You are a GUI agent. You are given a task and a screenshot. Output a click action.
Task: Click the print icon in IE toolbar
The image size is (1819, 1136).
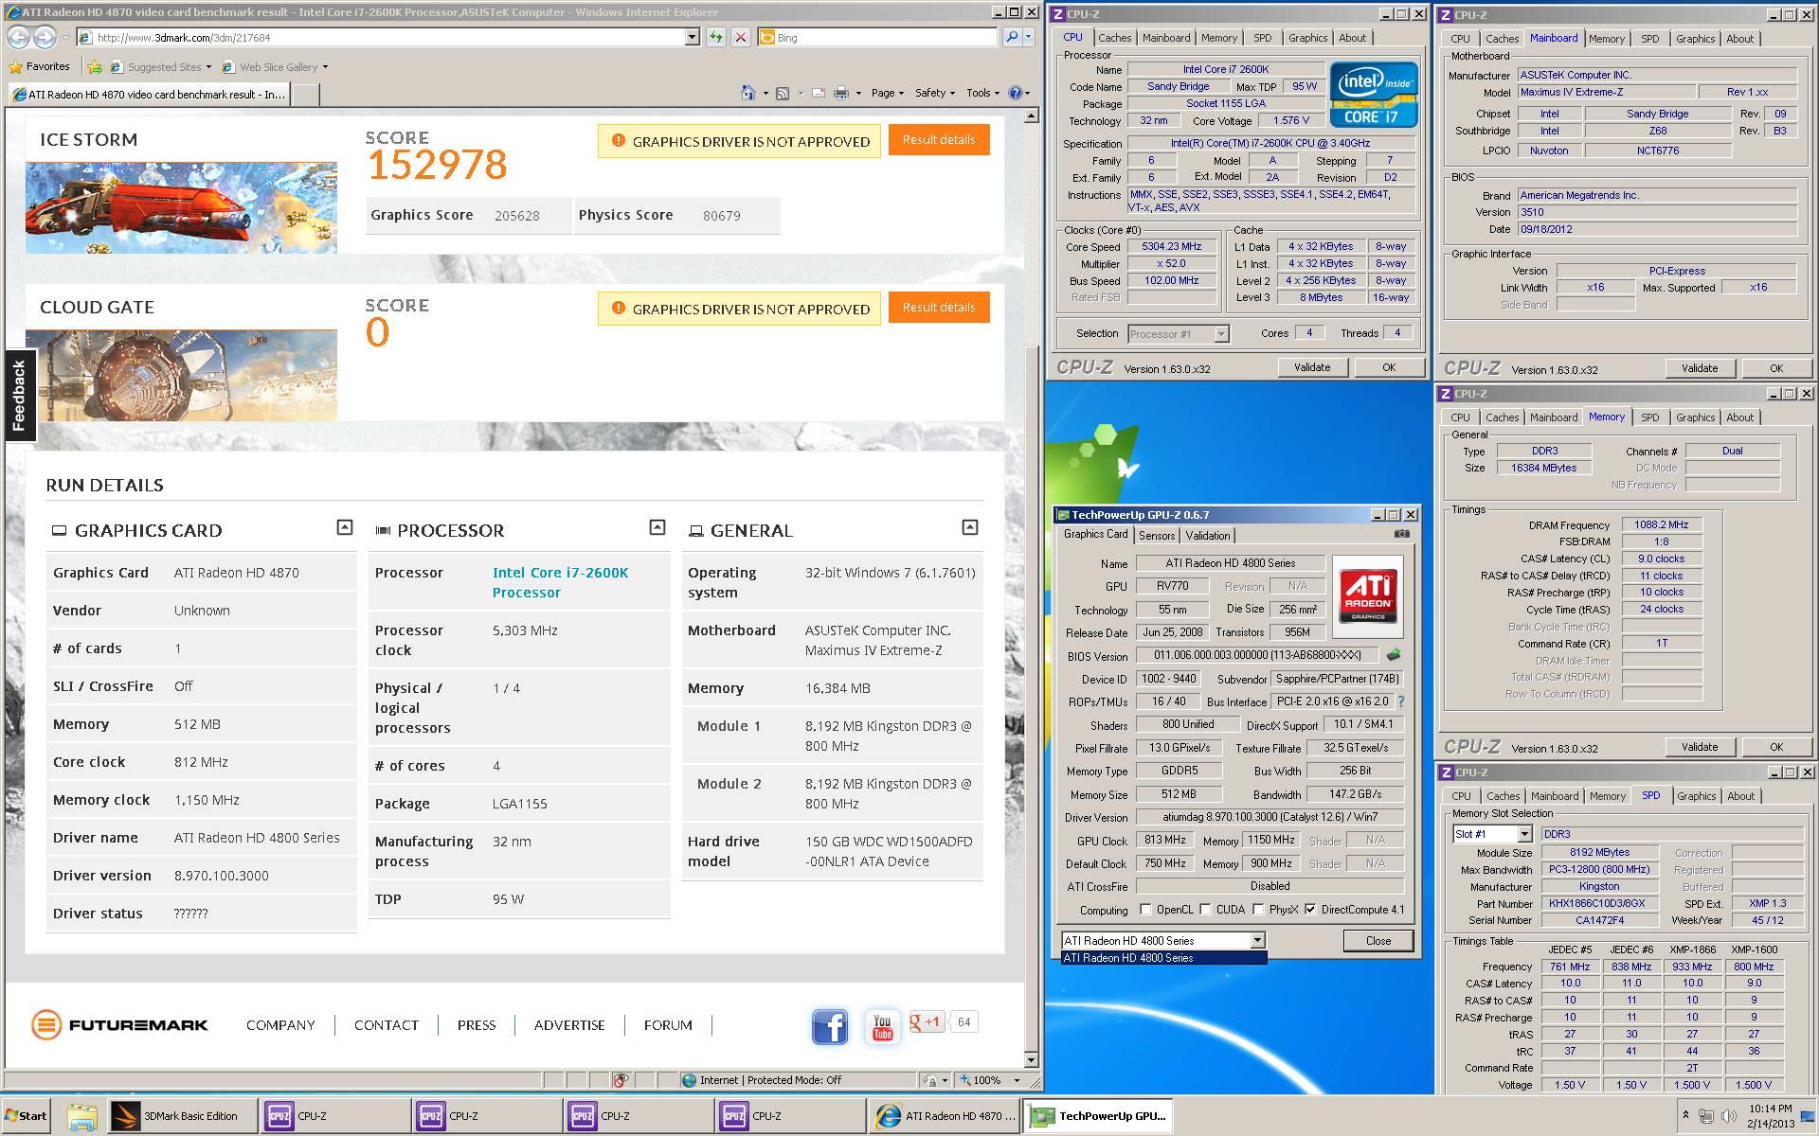(841, 93)
